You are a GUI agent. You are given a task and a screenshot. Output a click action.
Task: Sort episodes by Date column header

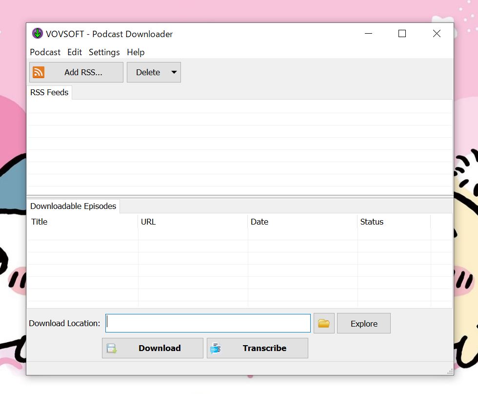pos(302,222)
